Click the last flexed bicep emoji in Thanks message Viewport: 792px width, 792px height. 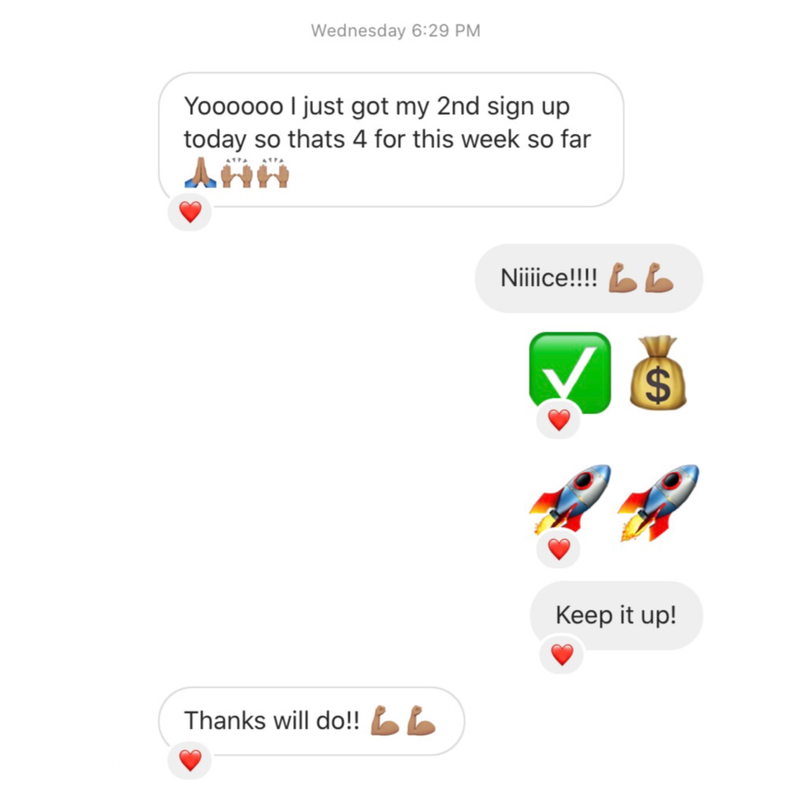[421, 720]
